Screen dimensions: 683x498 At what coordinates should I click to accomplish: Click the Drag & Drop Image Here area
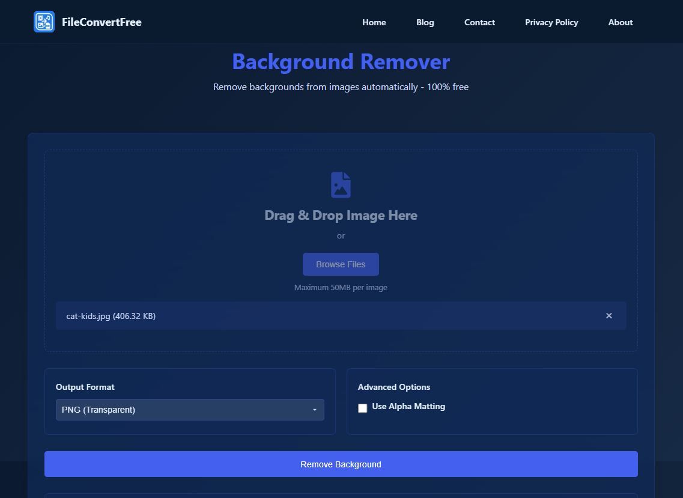tap(341, 215)
